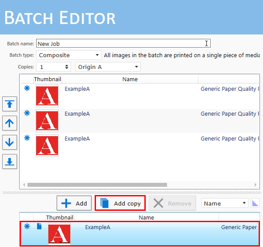Image resolution: width=263 pixels, height=247 pixels.
Task: Click the move up arrow icon
Action: 10,123
